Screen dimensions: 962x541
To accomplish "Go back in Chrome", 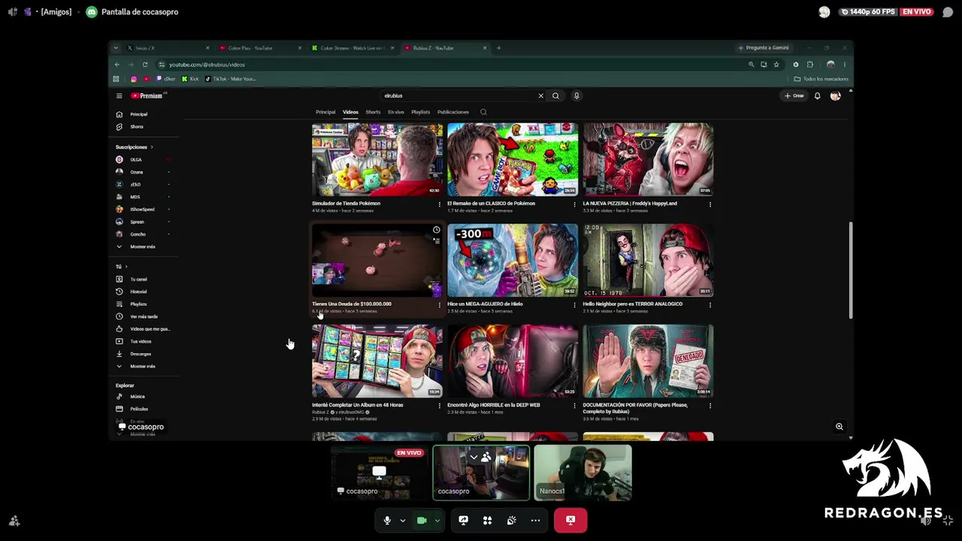I will pos(117,65).
